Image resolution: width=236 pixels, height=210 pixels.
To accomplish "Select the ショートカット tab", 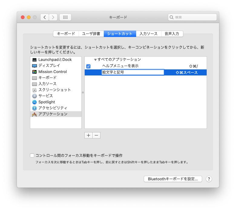I will tap(120, 34).
